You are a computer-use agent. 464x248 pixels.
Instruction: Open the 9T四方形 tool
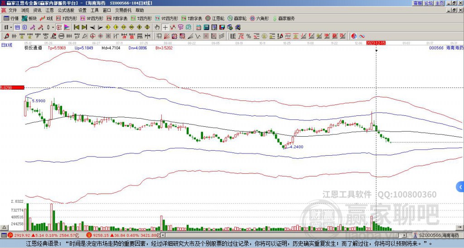point(166,18)
